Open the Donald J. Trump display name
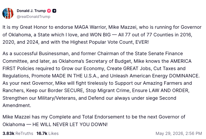The height and width of the screenshot is (139, 206). 31,11
